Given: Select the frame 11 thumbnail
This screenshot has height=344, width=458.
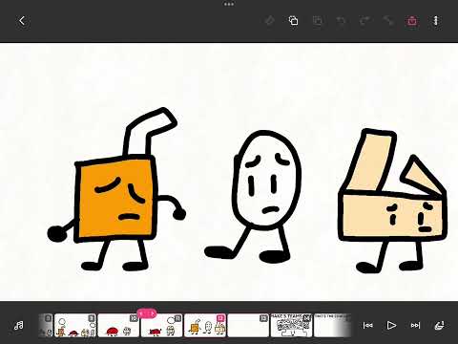Looking at the screenshot, I should (162, 325).
